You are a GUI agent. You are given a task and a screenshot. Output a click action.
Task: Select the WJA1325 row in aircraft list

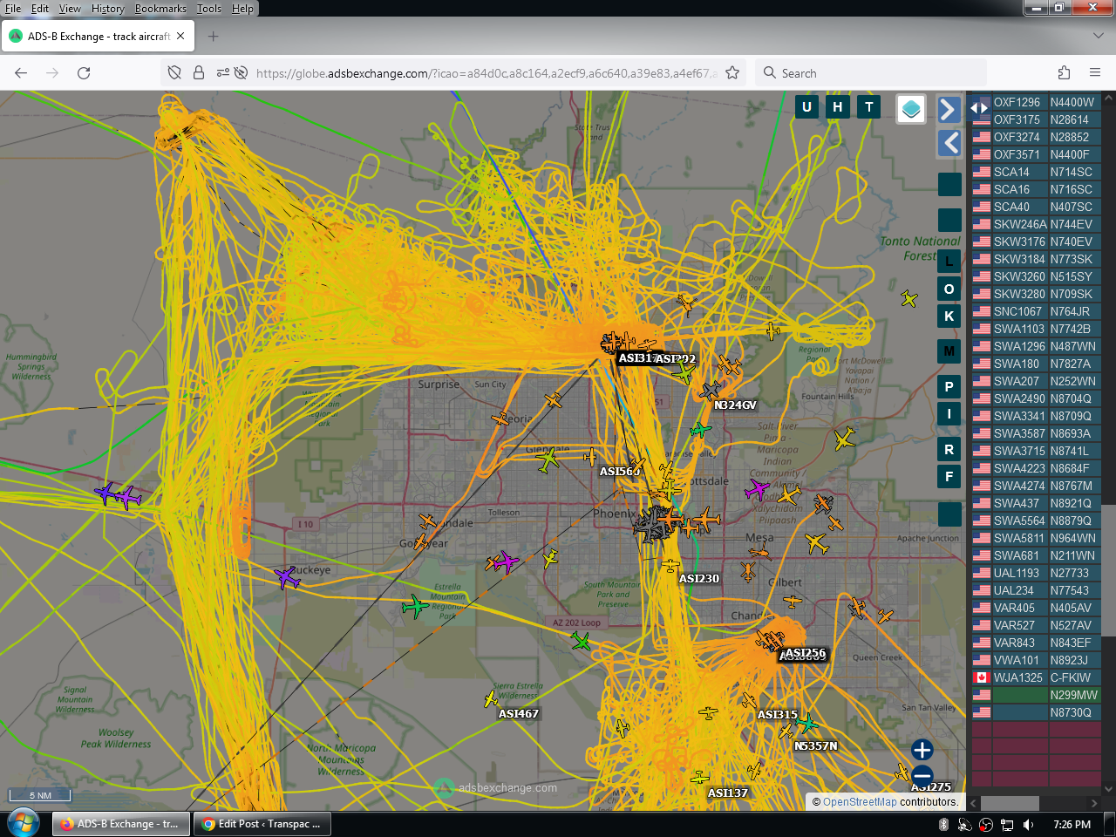click(x=1037, y=677)
